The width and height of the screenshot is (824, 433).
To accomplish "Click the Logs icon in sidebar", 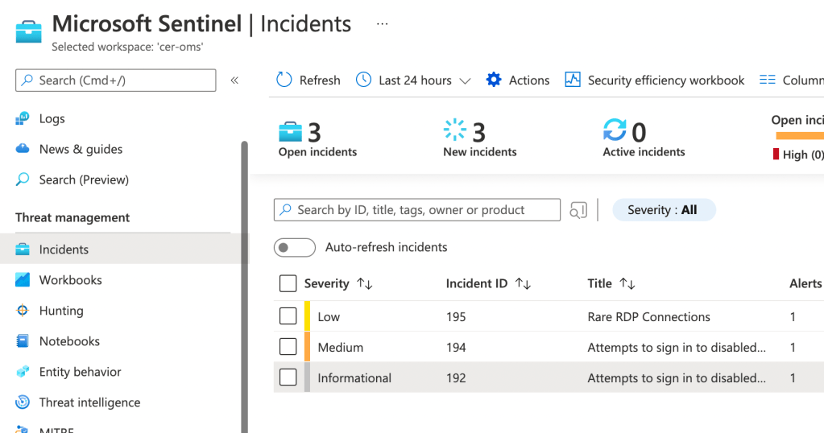I will pos(23,119).
